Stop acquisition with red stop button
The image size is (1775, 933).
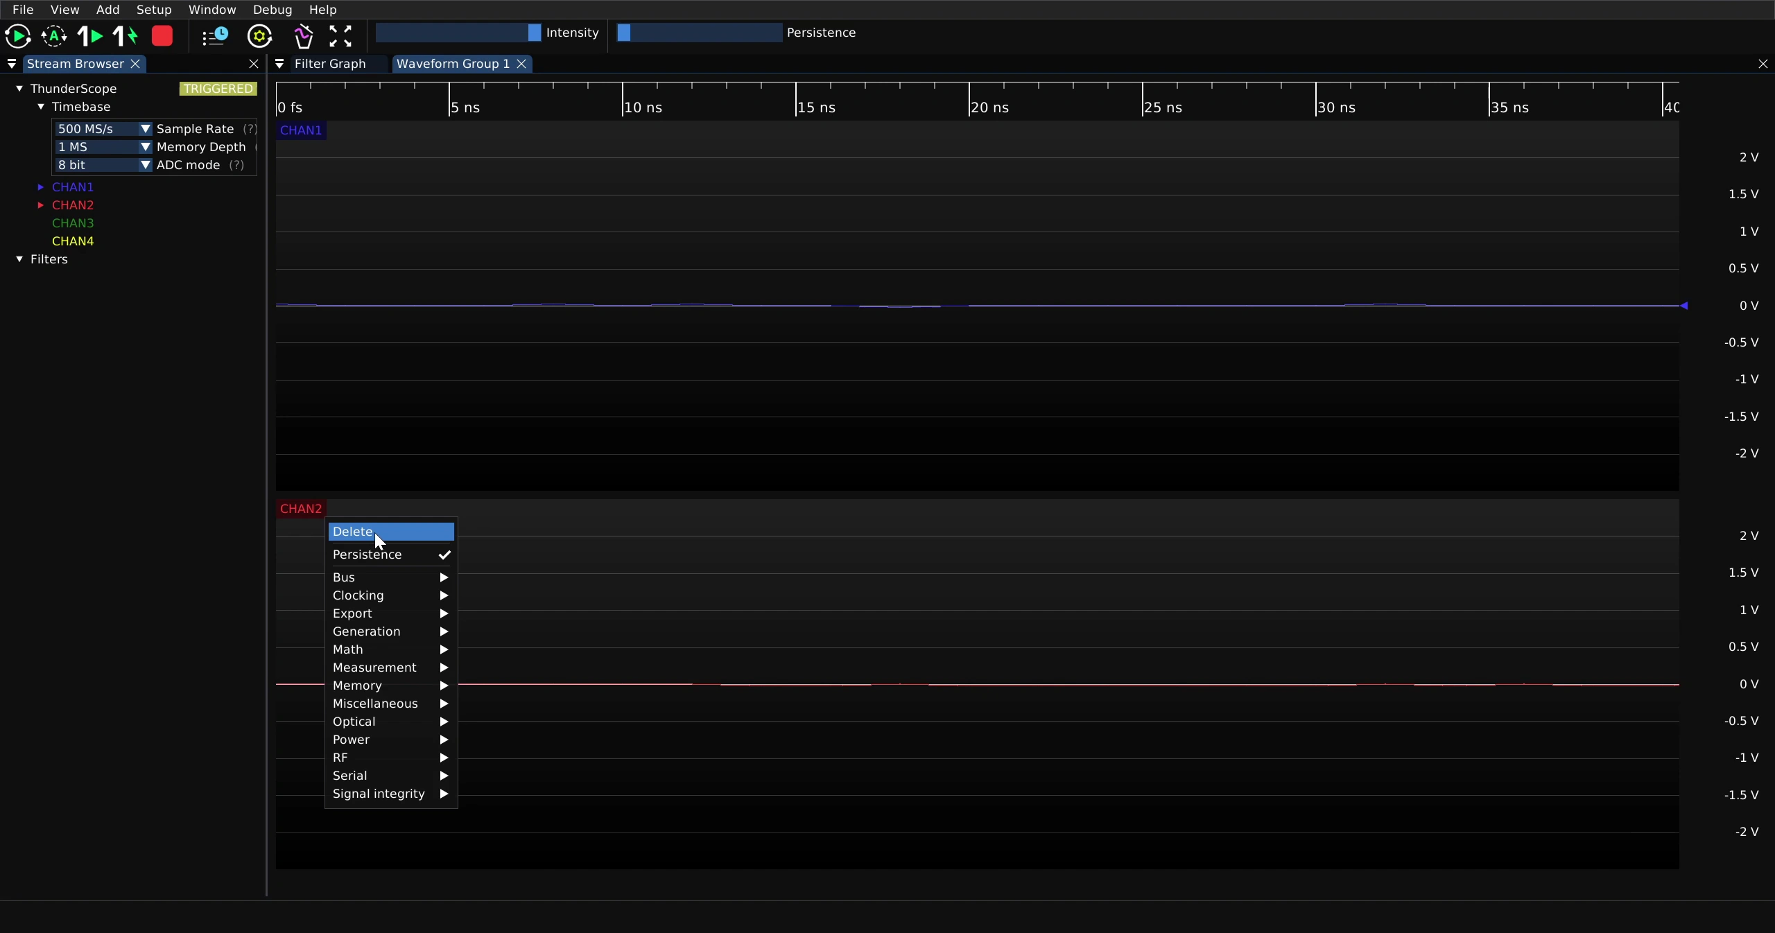tap(162, 36)
